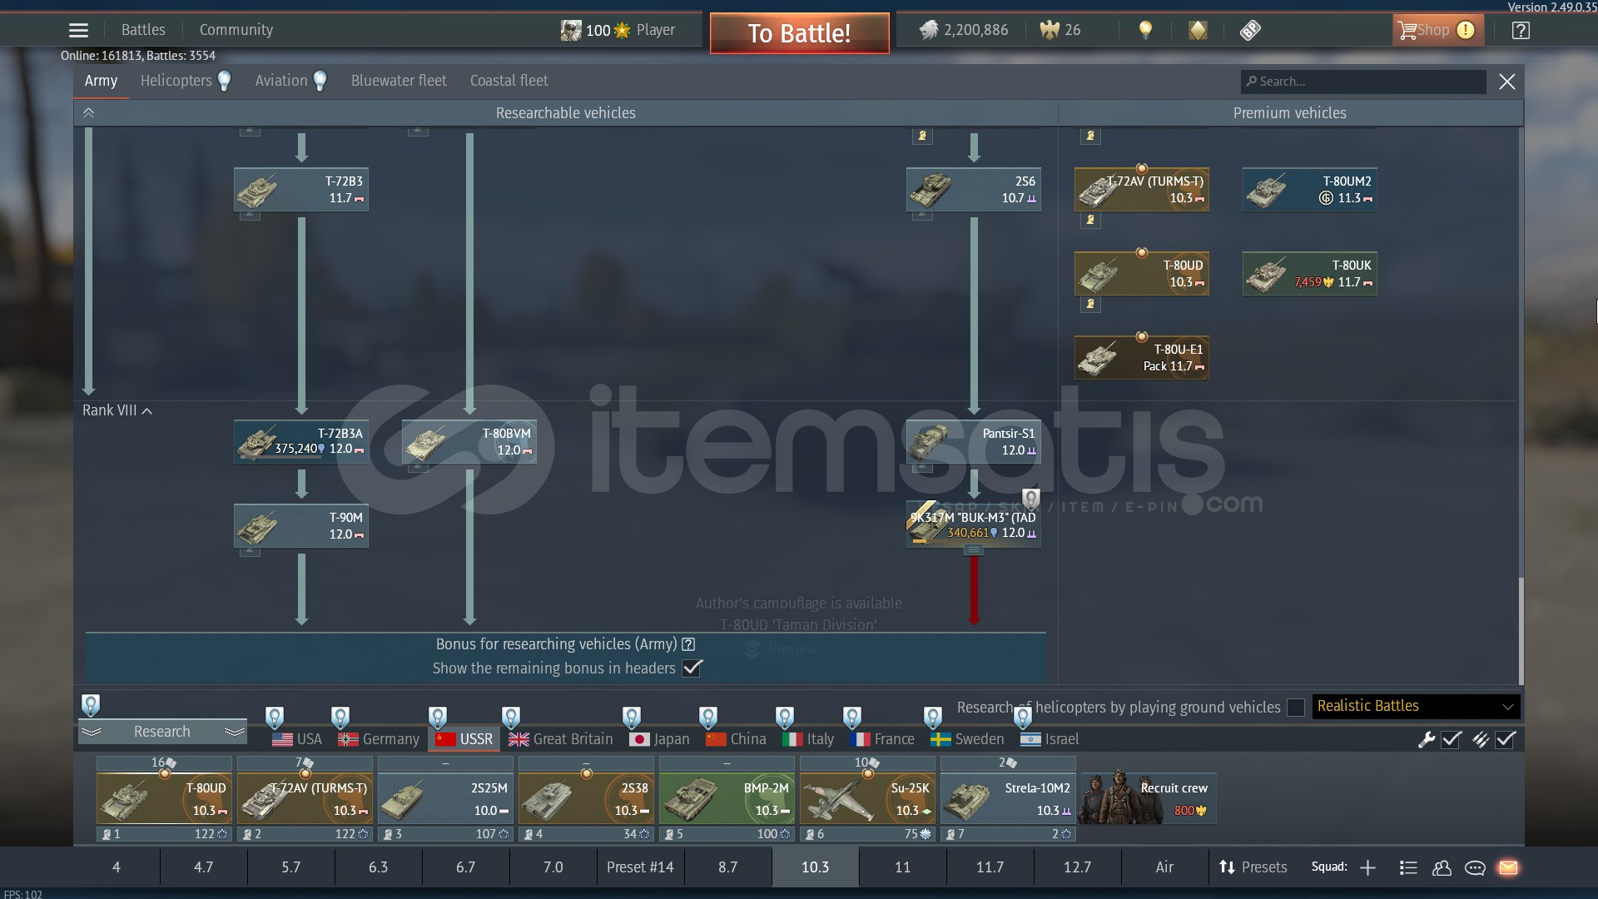This screenshot has width=1598, height=899.
Task: Click the wrench repair icon
Action: 1427,739
